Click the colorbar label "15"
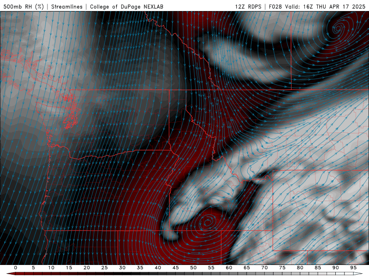Viewport: 369px width, 276px height. pos(69,268)
